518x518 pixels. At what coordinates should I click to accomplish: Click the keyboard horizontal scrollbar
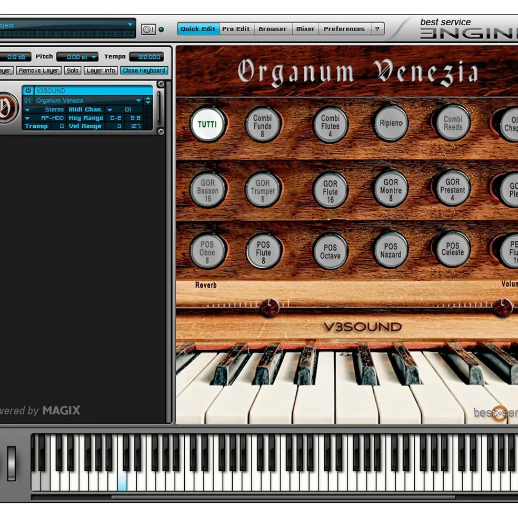click(x=283, y=497)
